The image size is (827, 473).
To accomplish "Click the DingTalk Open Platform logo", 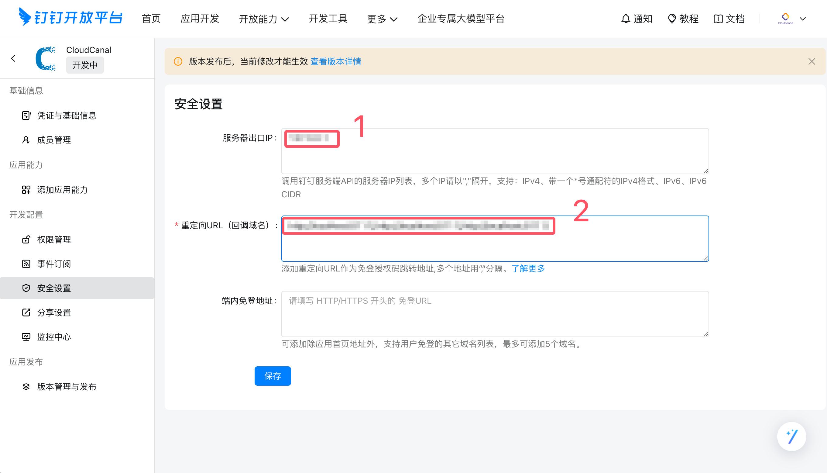I will pos(71,18).
